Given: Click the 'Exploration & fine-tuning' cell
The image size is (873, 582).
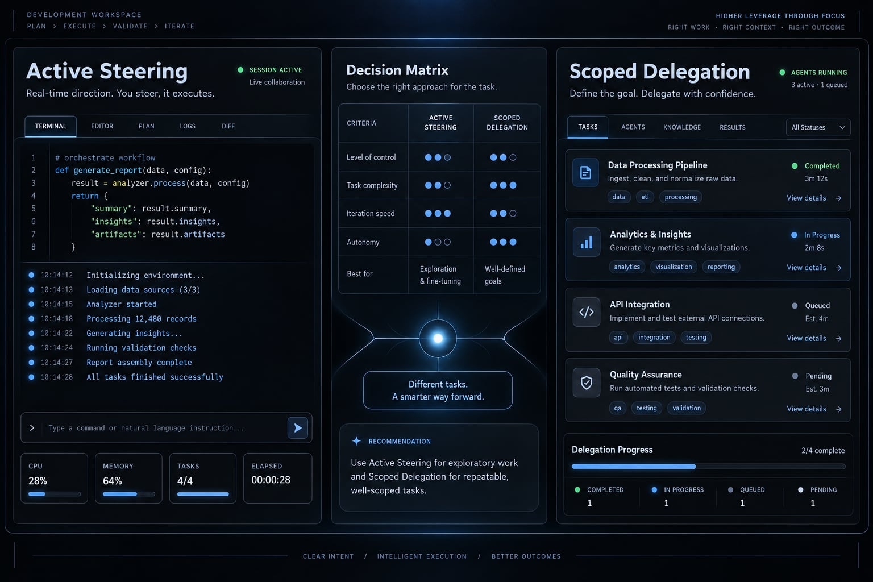Looking at the screenshot, I should point(440,275).
